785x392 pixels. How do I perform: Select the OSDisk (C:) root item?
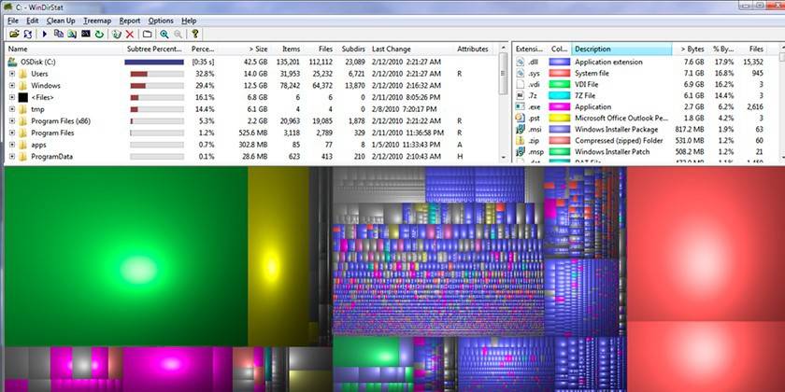coord(39,62)
